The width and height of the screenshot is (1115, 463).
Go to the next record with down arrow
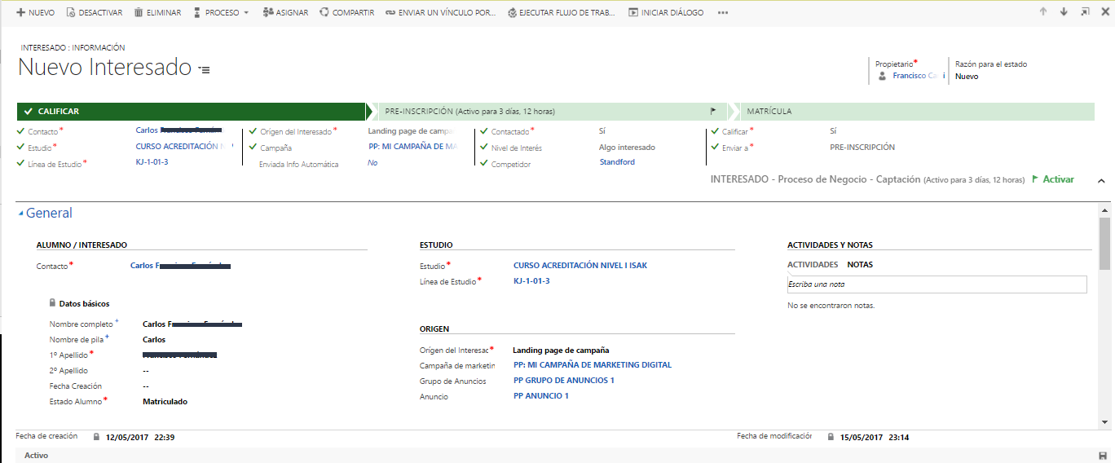point(1064,12)
